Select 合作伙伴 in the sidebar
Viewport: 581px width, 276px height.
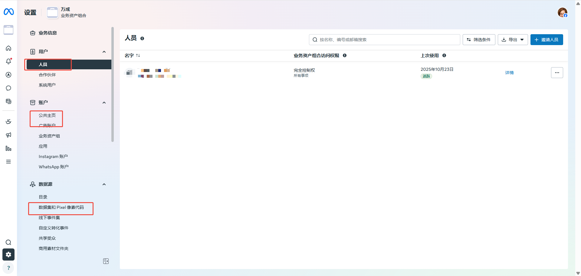click(47, 75)
